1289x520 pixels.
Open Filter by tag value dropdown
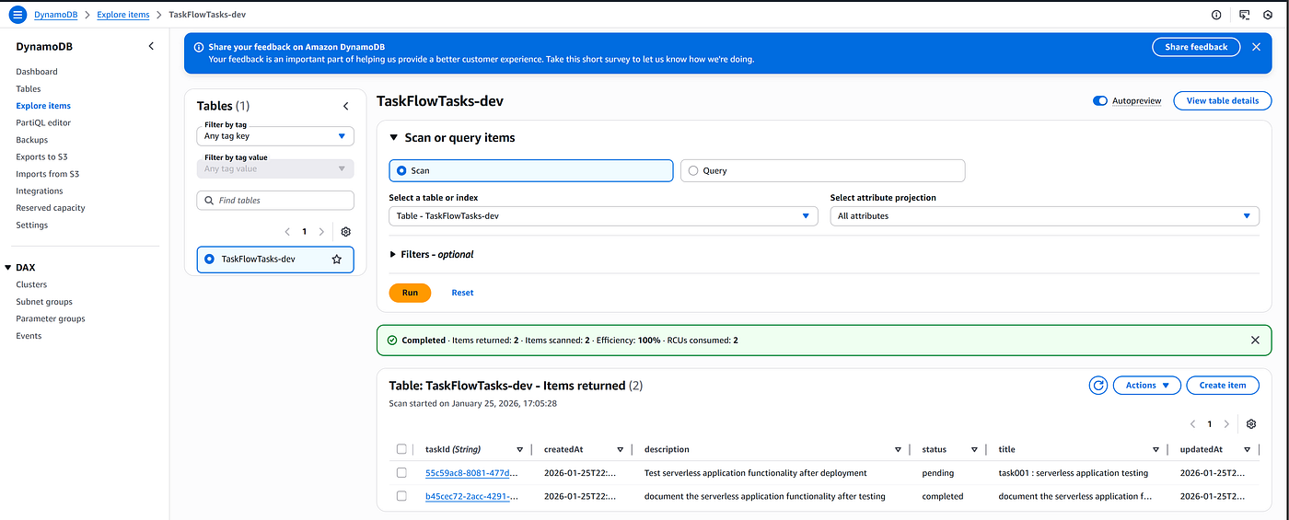click(275, 168)
